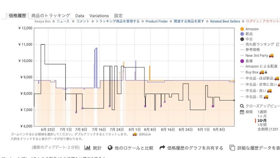
Task: Click the calendar icon beside 期間
Action: coord(242,112)
